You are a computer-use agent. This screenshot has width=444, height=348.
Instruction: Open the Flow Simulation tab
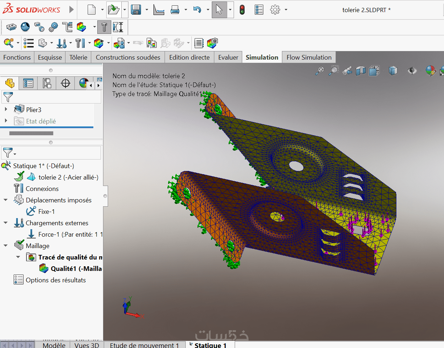pos(309,57)
